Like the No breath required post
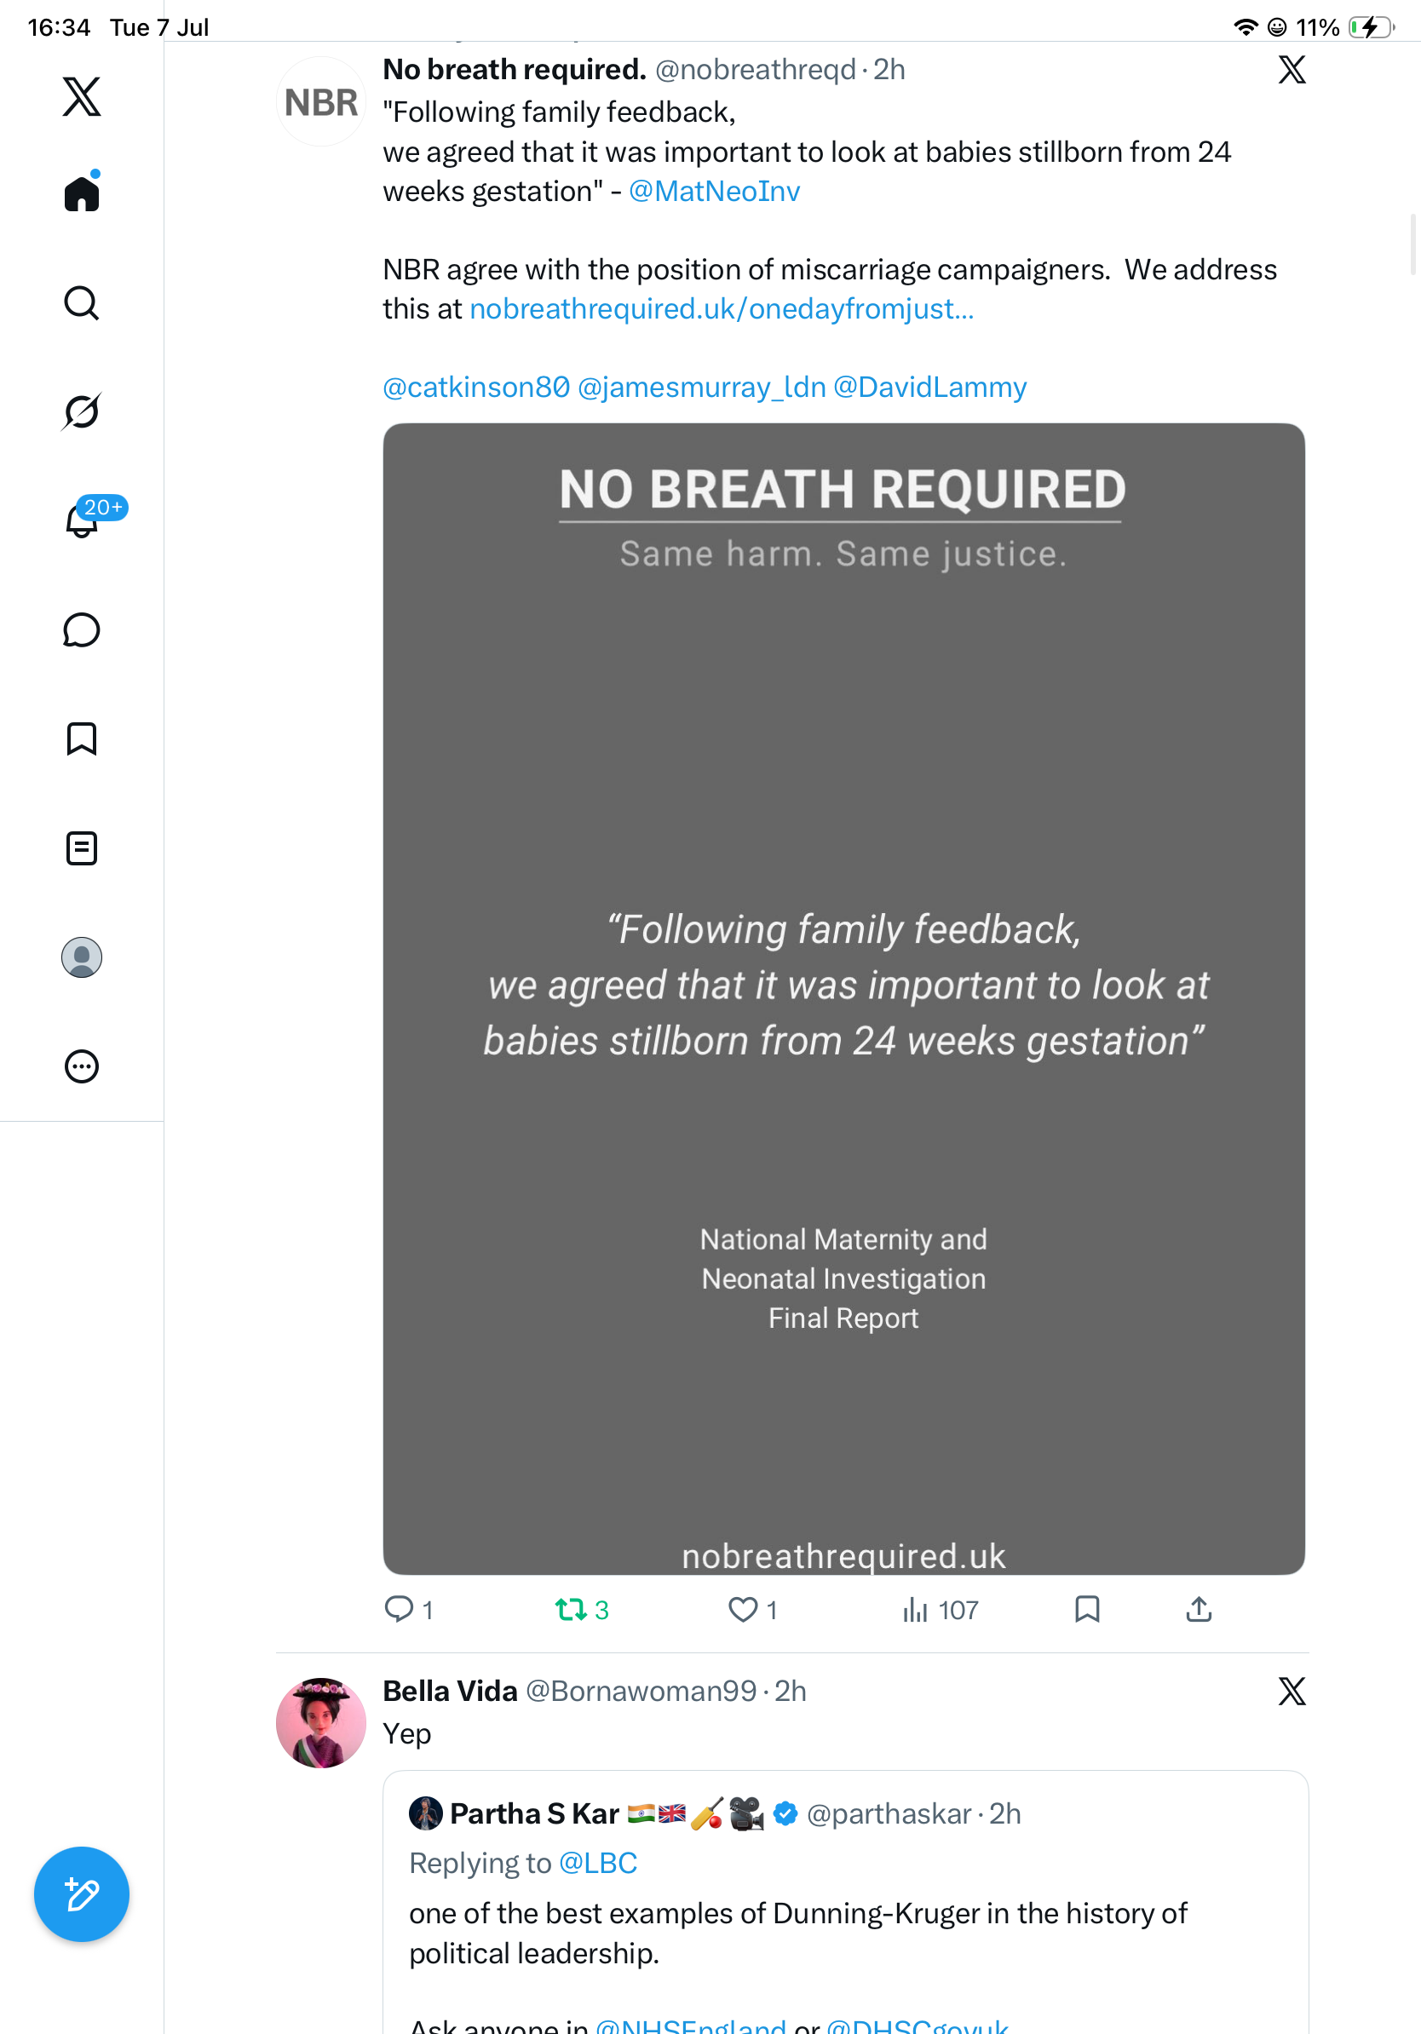The height and width of the screenshot is (2034, 1421). click(752, 1610)
